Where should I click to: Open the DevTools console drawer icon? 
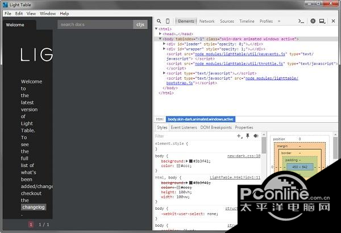pyautogui.click(x=301, y=21)
